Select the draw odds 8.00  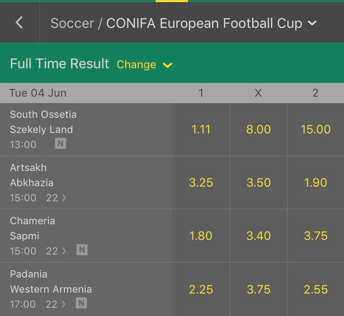[x=258, y=129]
